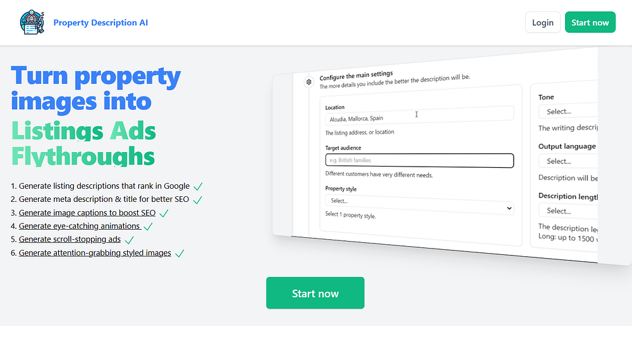Click checkmark next to image captions link
This screenshot has height=342, width=632.
coord(164,213)
